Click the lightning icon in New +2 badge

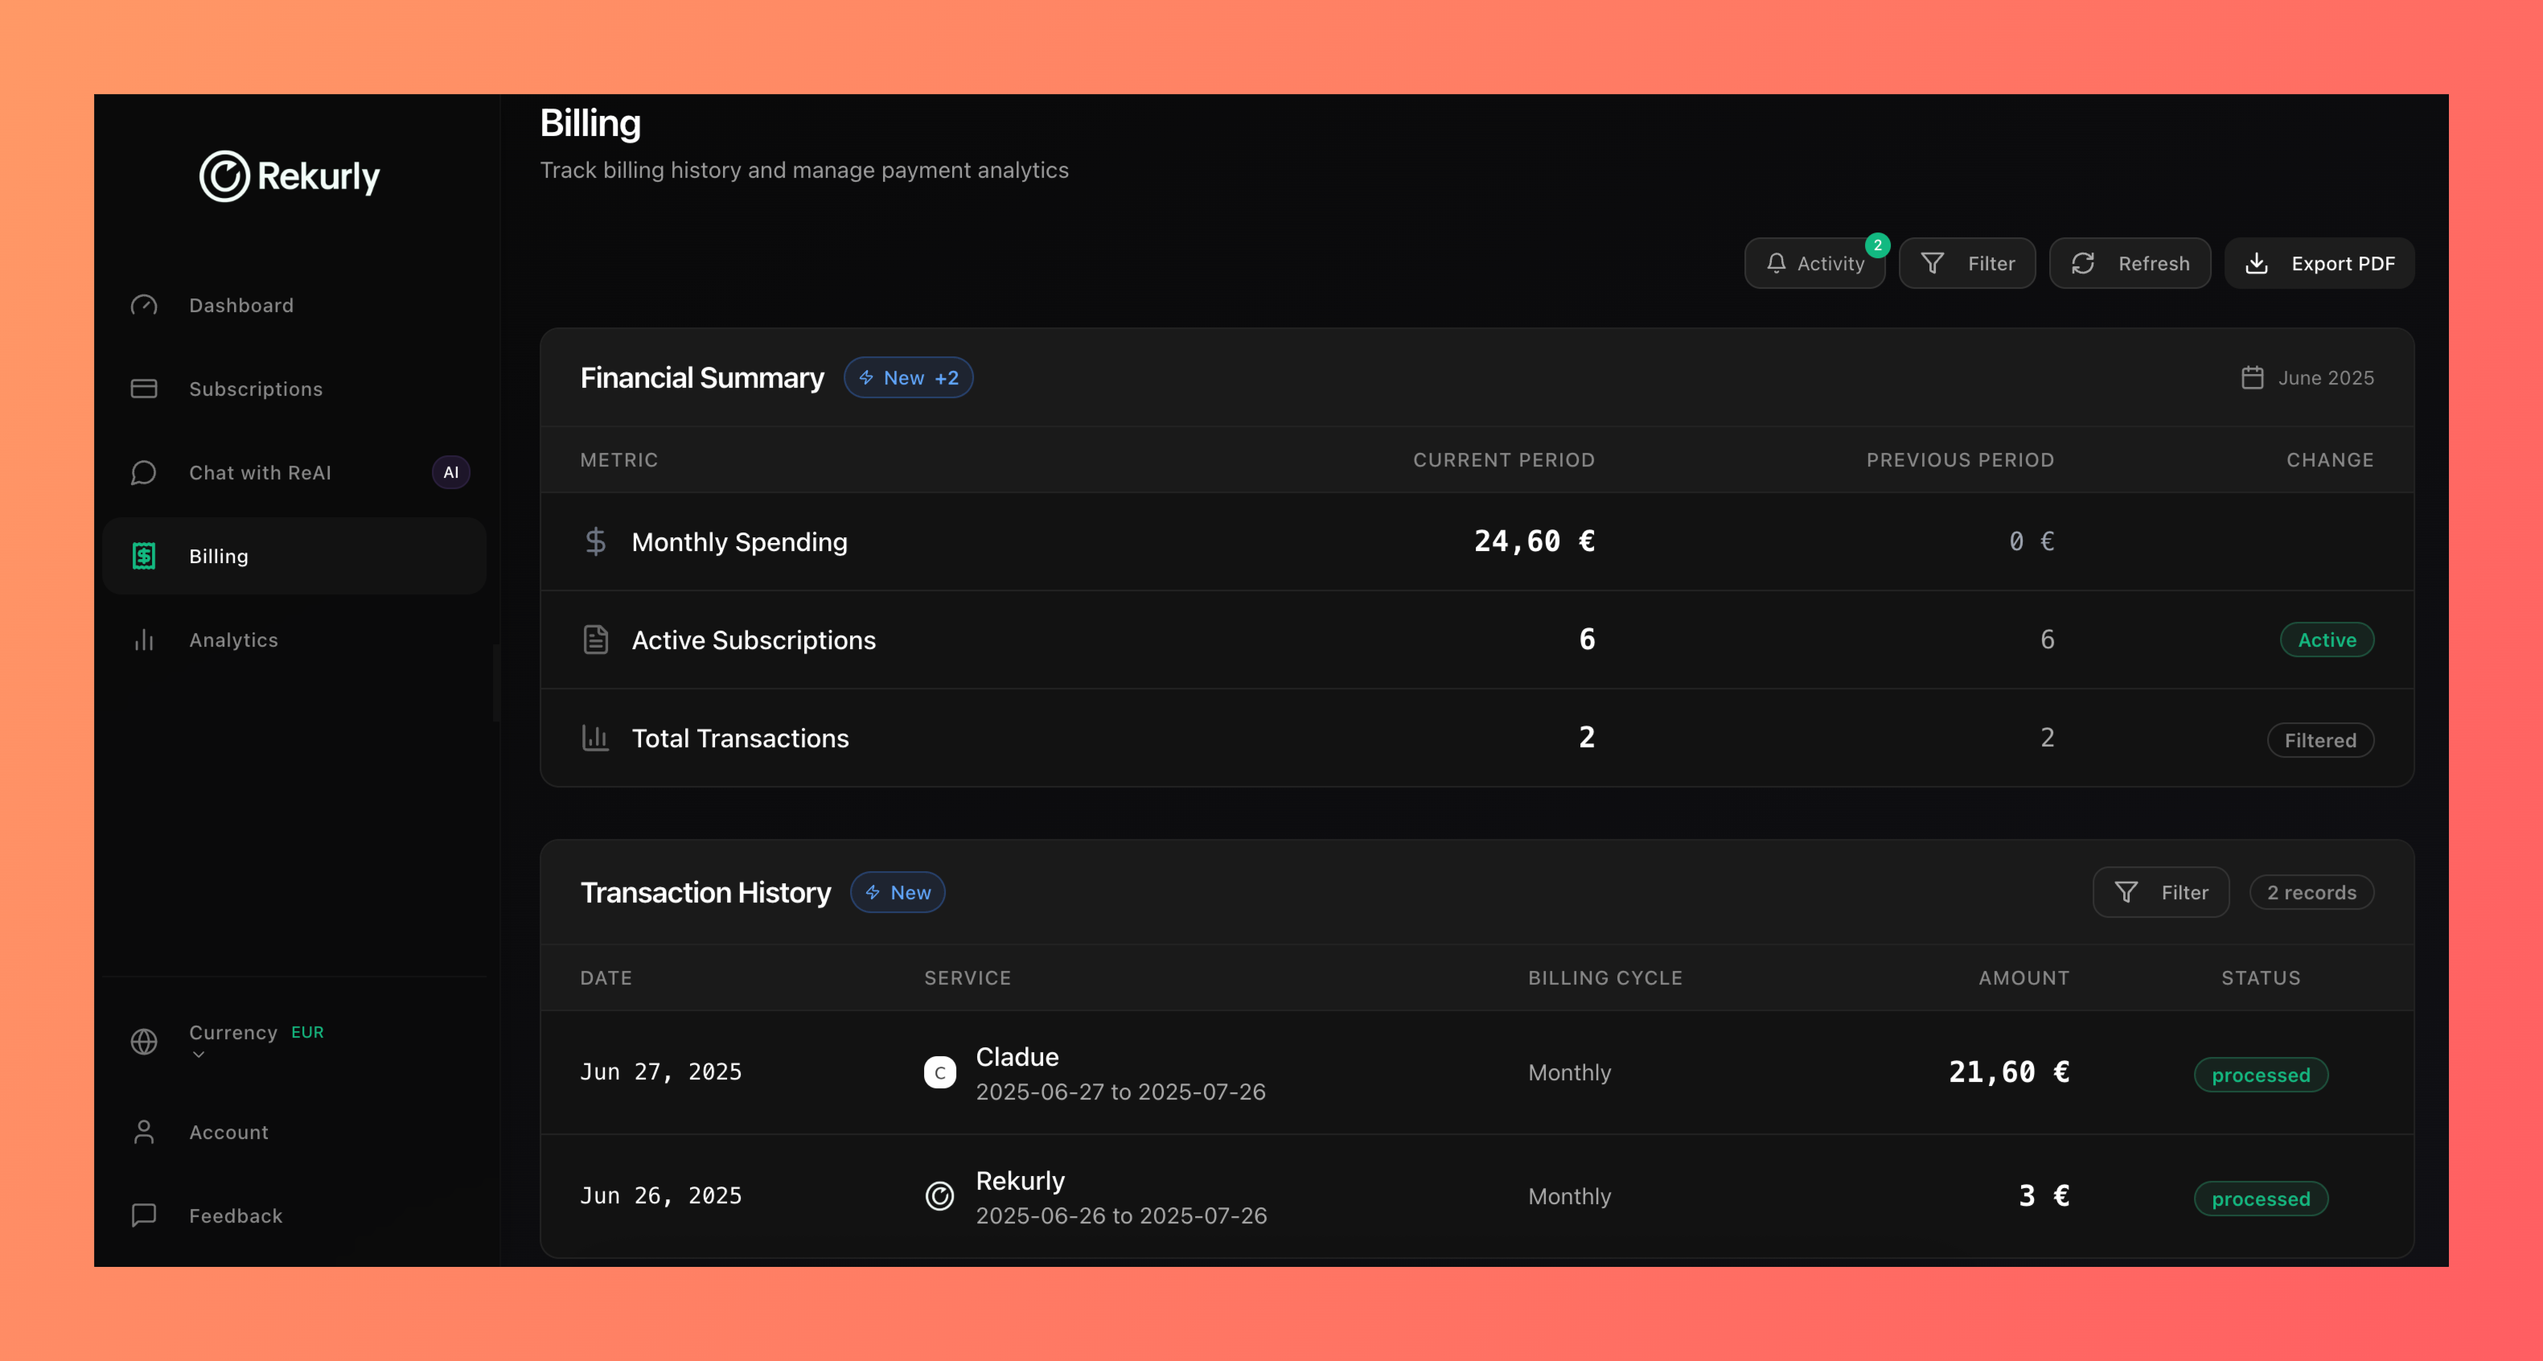866,377
